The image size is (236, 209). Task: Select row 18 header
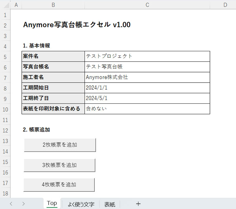pos(5,193)
